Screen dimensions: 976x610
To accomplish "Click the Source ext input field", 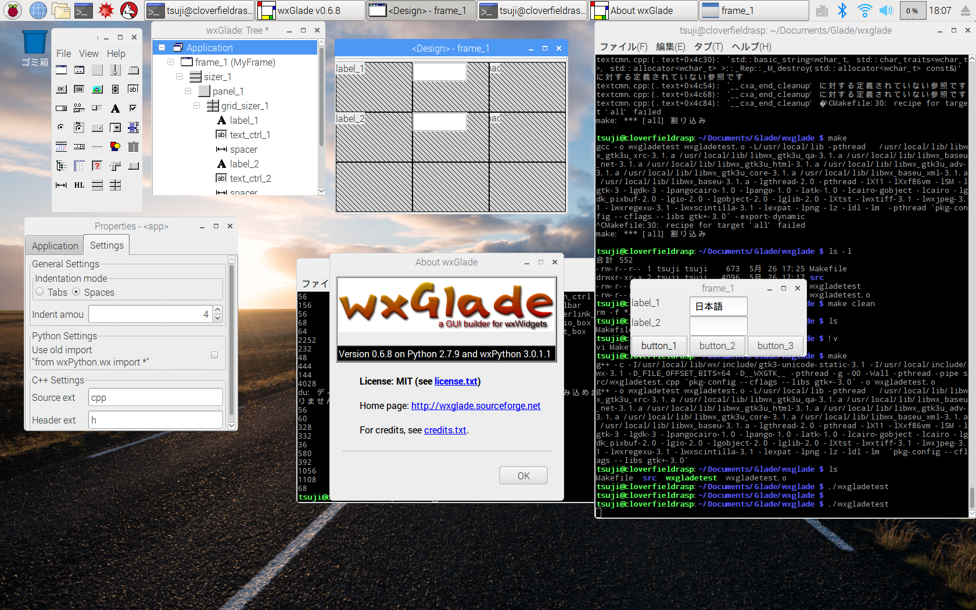I will click(x=156, y=397).
